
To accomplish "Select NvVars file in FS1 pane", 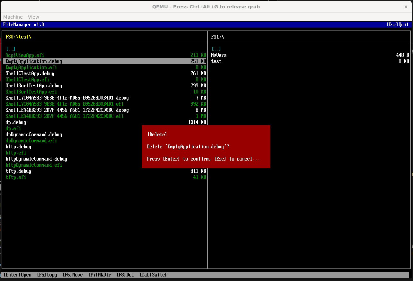I will point(219,55).
